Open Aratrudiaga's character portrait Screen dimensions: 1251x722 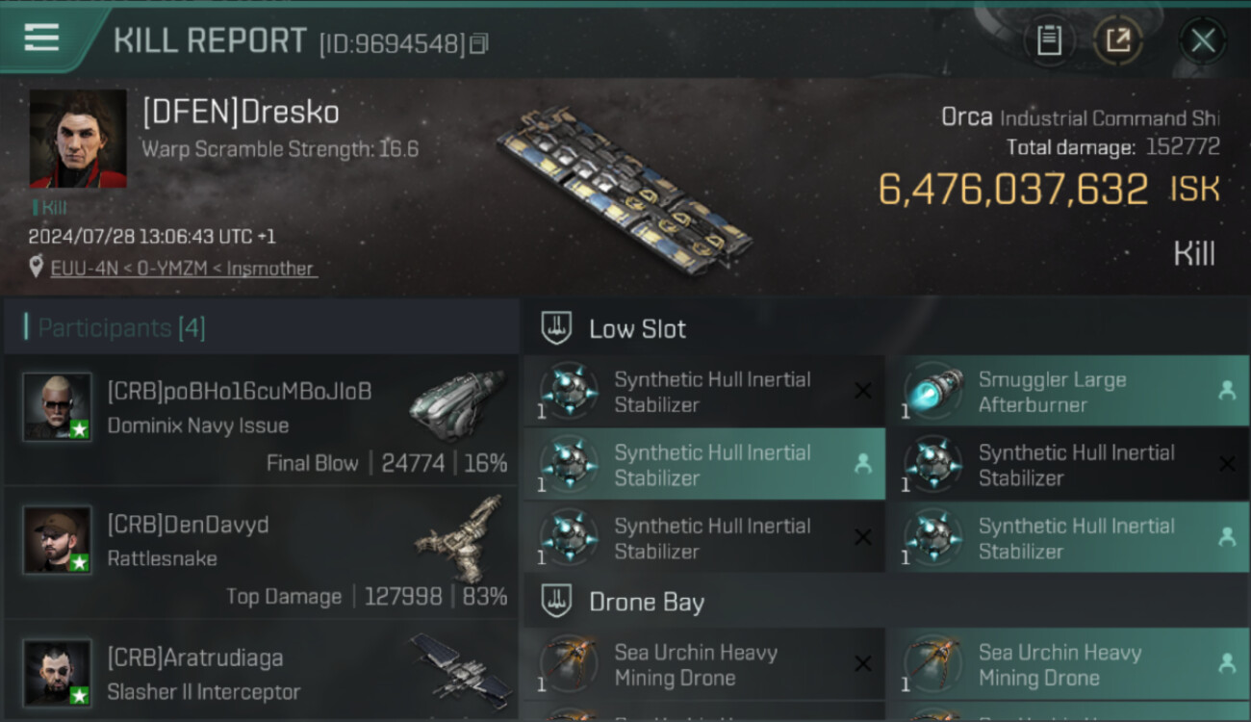(x=58, y=673)
